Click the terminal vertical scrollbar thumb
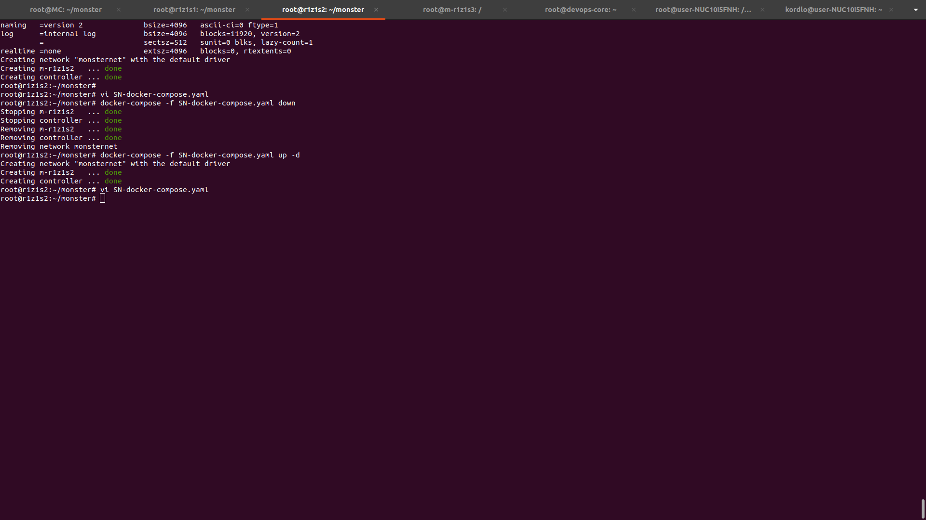The width and height of the screenshot is (926, 520). tap(923, 508)
